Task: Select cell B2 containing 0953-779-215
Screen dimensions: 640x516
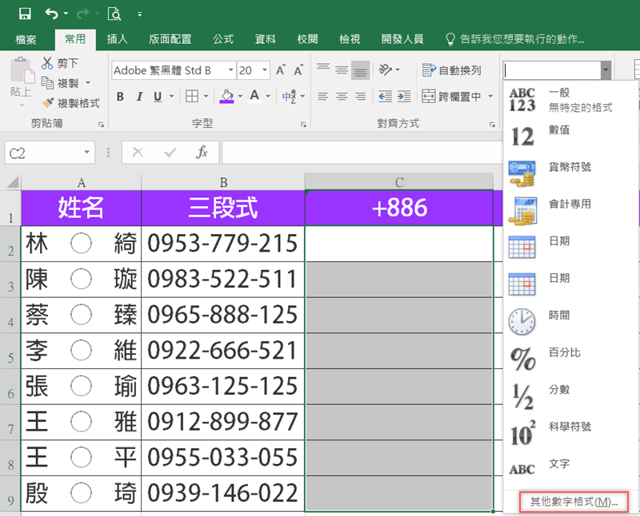Action: tap(222, 243)
